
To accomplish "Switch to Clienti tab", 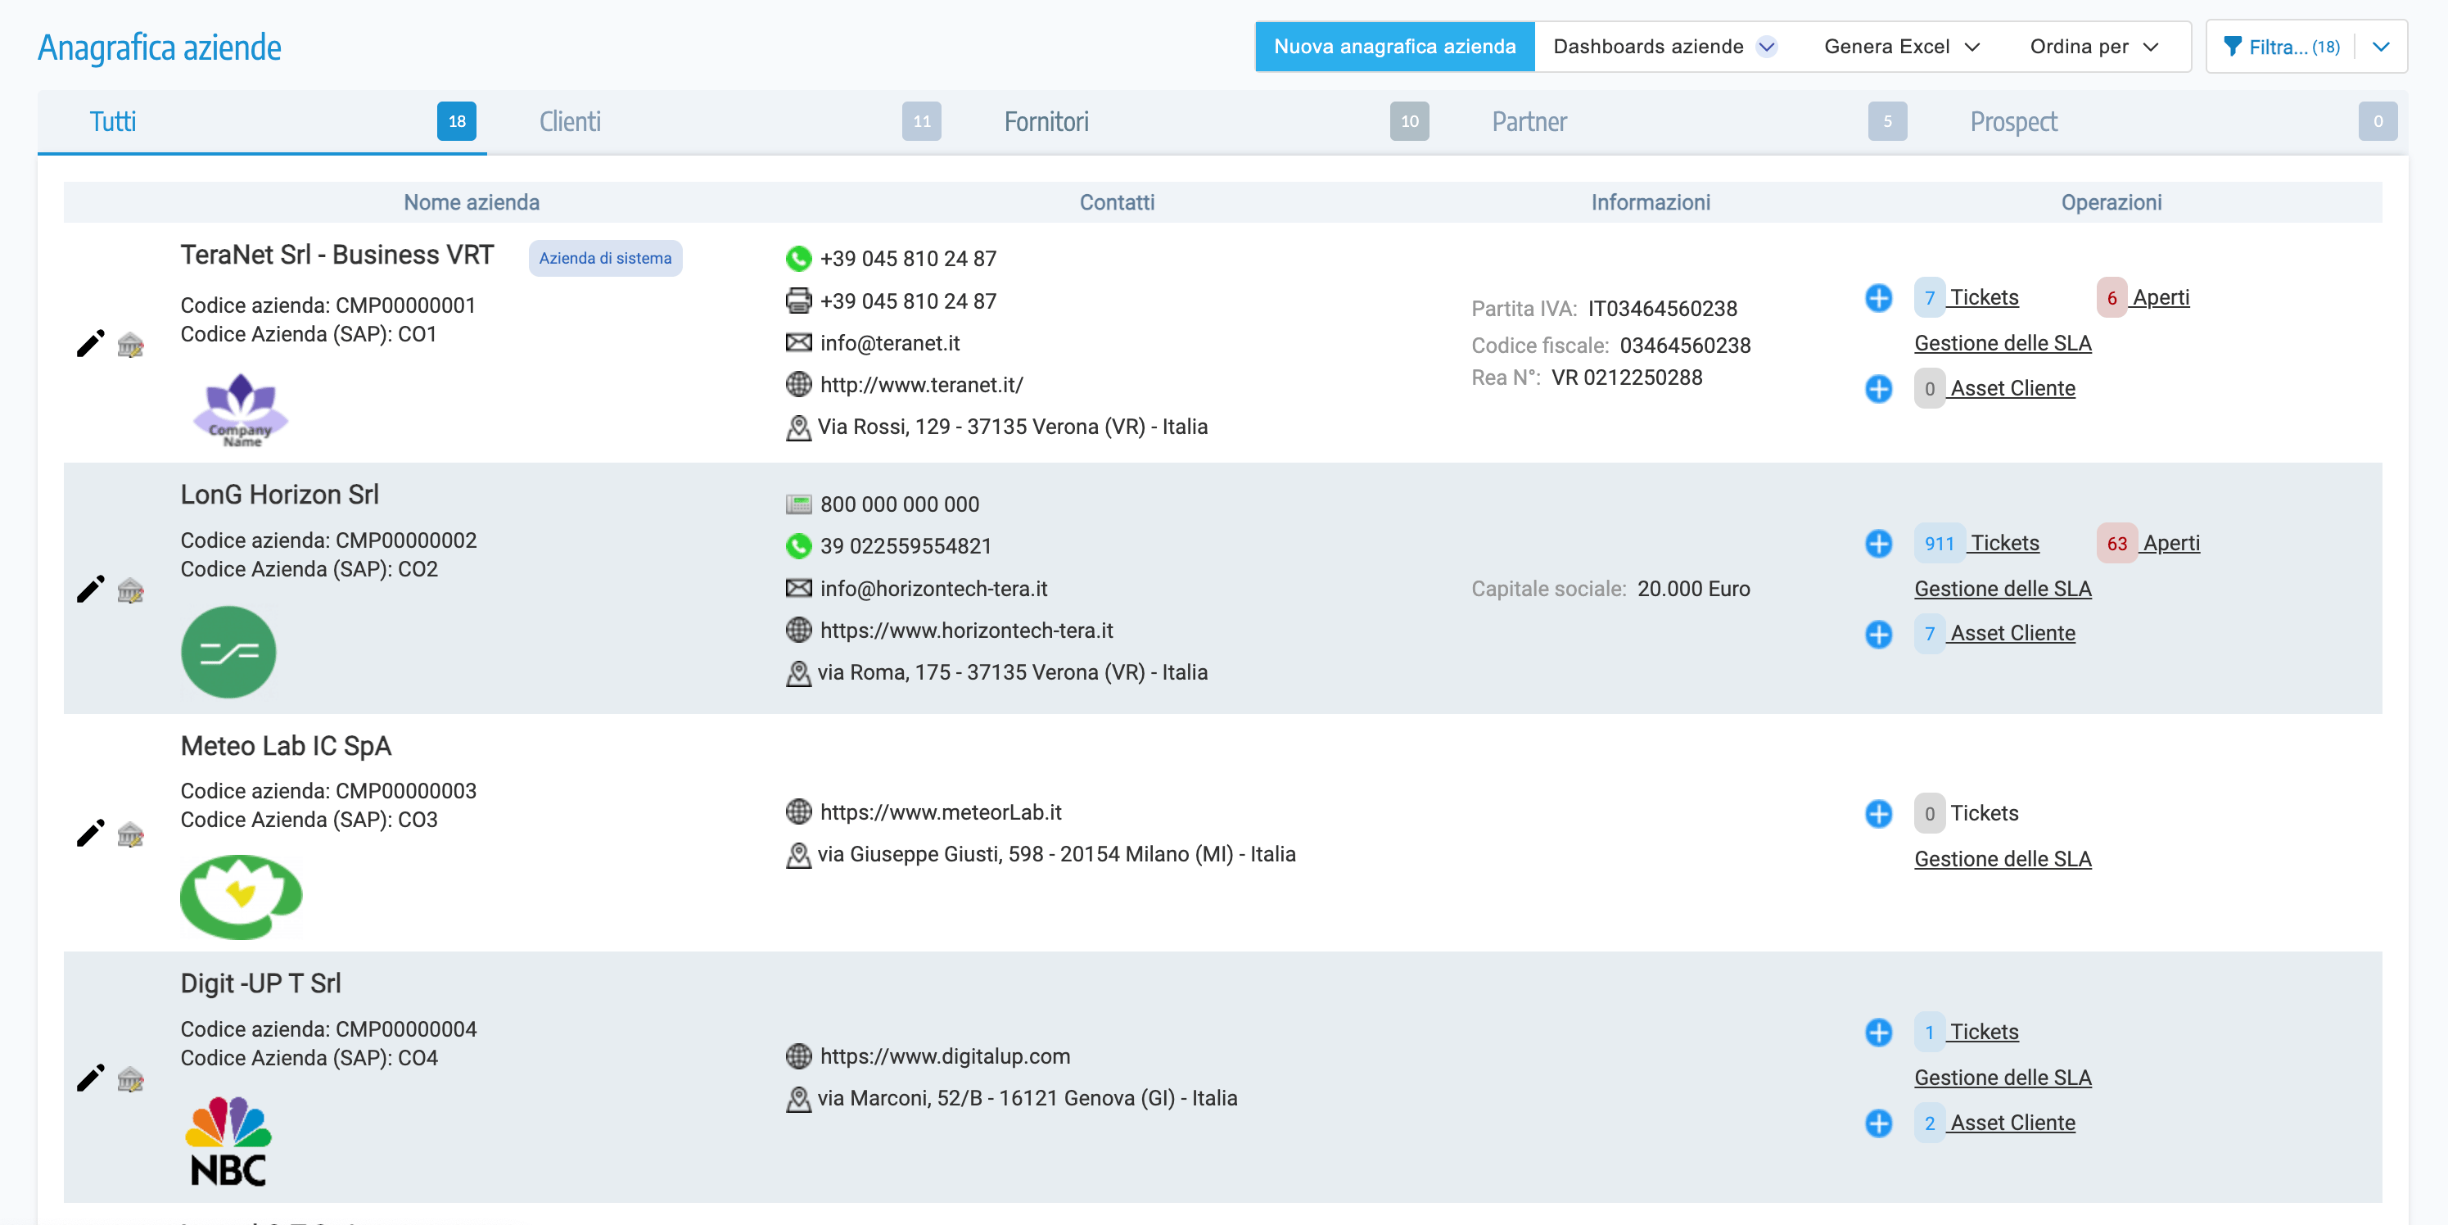I will click(x=570, y=122).
